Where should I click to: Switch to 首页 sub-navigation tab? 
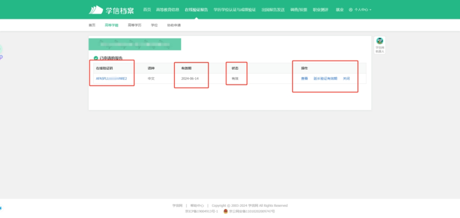[92, 25]
